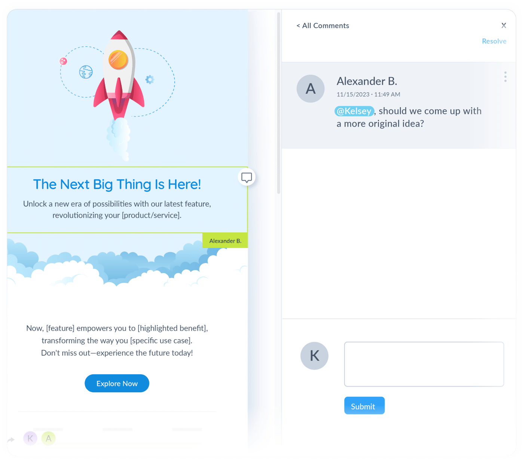Screen dimensions: 523x461
Task: Open the @Kelsey mention chip
Action: pos(354,111)
